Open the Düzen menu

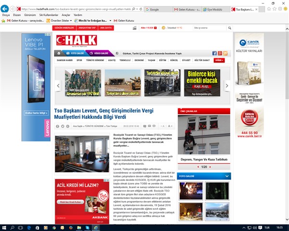[17, 15]
